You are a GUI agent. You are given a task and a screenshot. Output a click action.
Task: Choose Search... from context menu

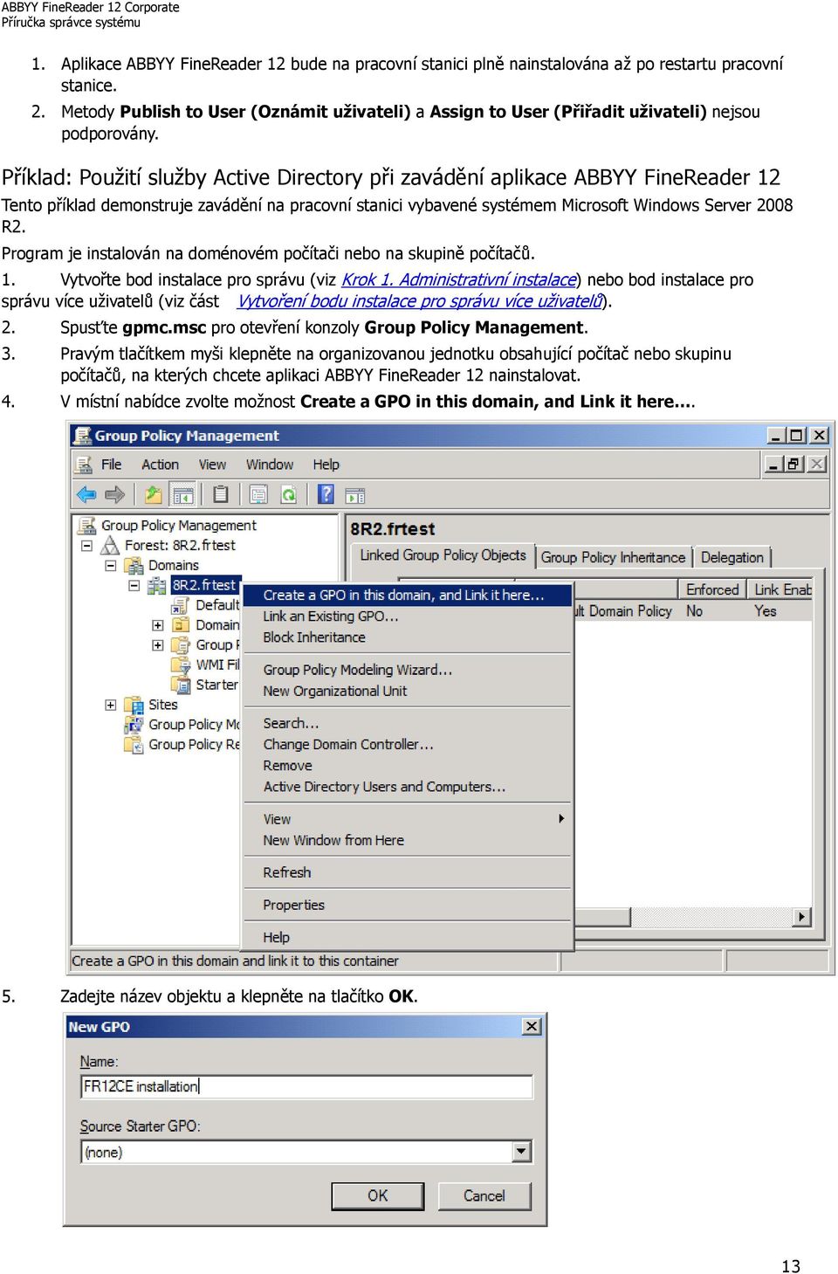407,723
